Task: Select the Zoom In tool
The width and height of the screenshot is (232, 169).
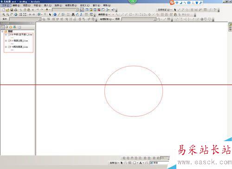Action: pyautogui.click(x=4, y=14)
